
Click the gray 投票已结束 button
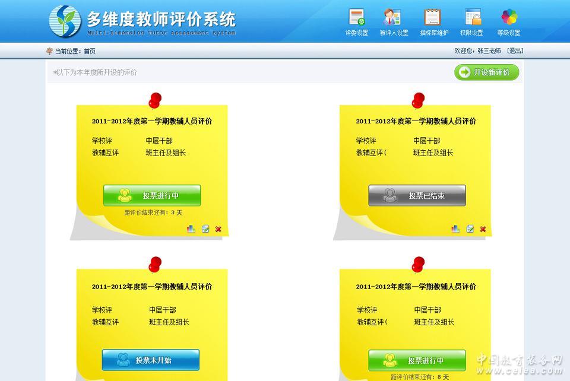417,195
